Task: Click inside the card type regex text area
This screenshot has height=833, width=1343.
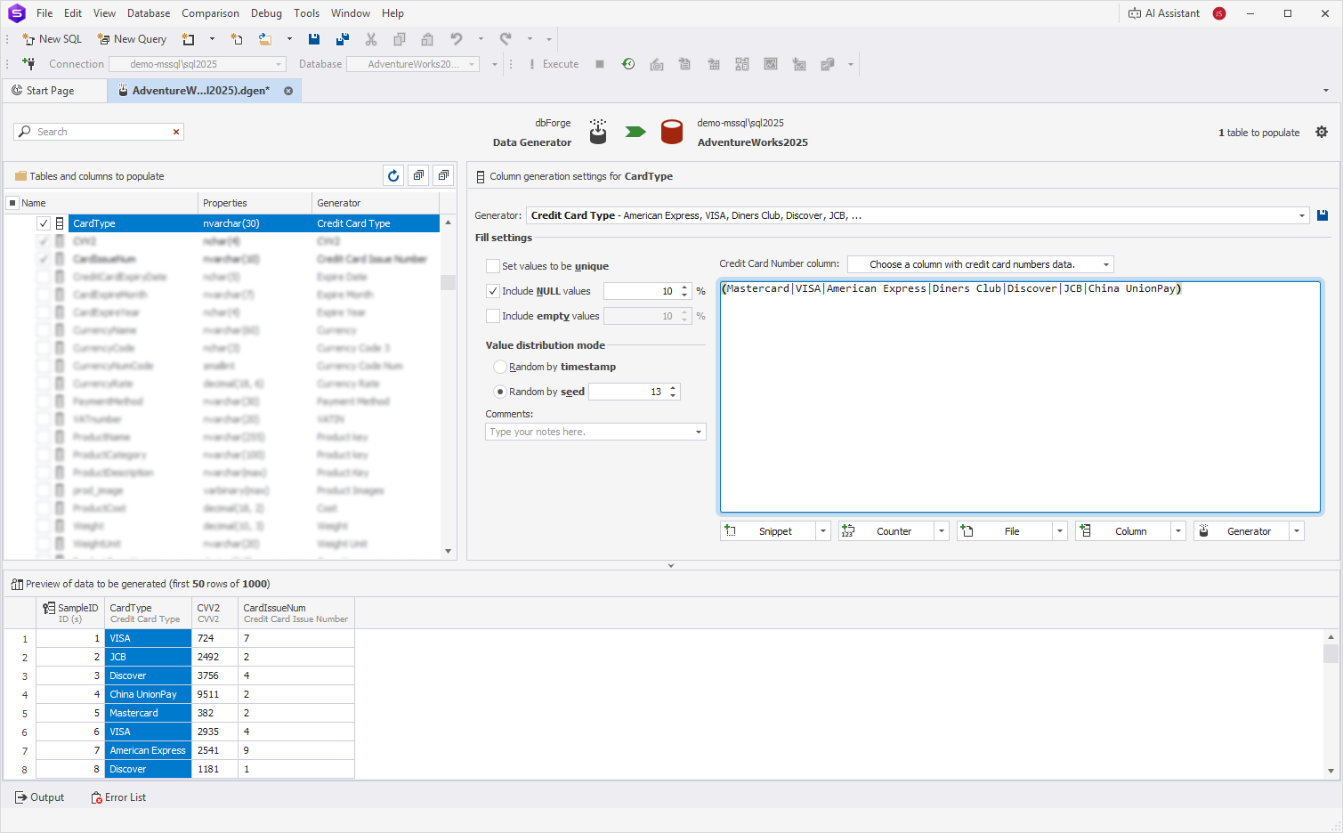Action: pos(1020,397)
